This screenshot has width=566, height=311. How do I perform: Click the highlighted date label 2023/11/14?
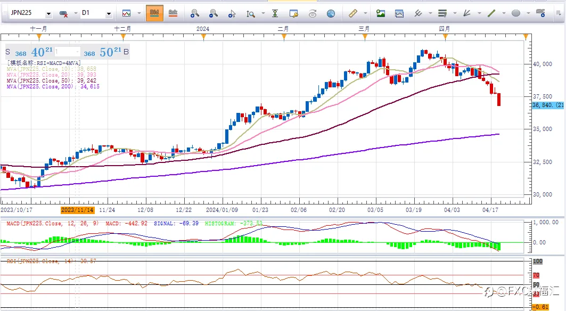(77, 210)
